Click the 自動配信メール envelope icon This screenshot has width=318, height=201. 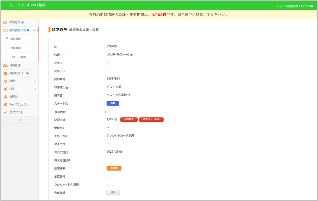pyautogui.click(x=5, y=73)
